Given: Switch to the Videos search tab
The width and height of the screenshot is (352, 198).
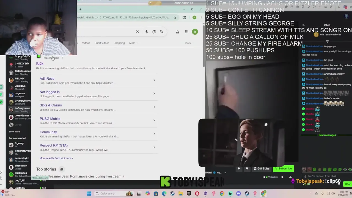Looking at the screenshot, I should click(86, 43).
